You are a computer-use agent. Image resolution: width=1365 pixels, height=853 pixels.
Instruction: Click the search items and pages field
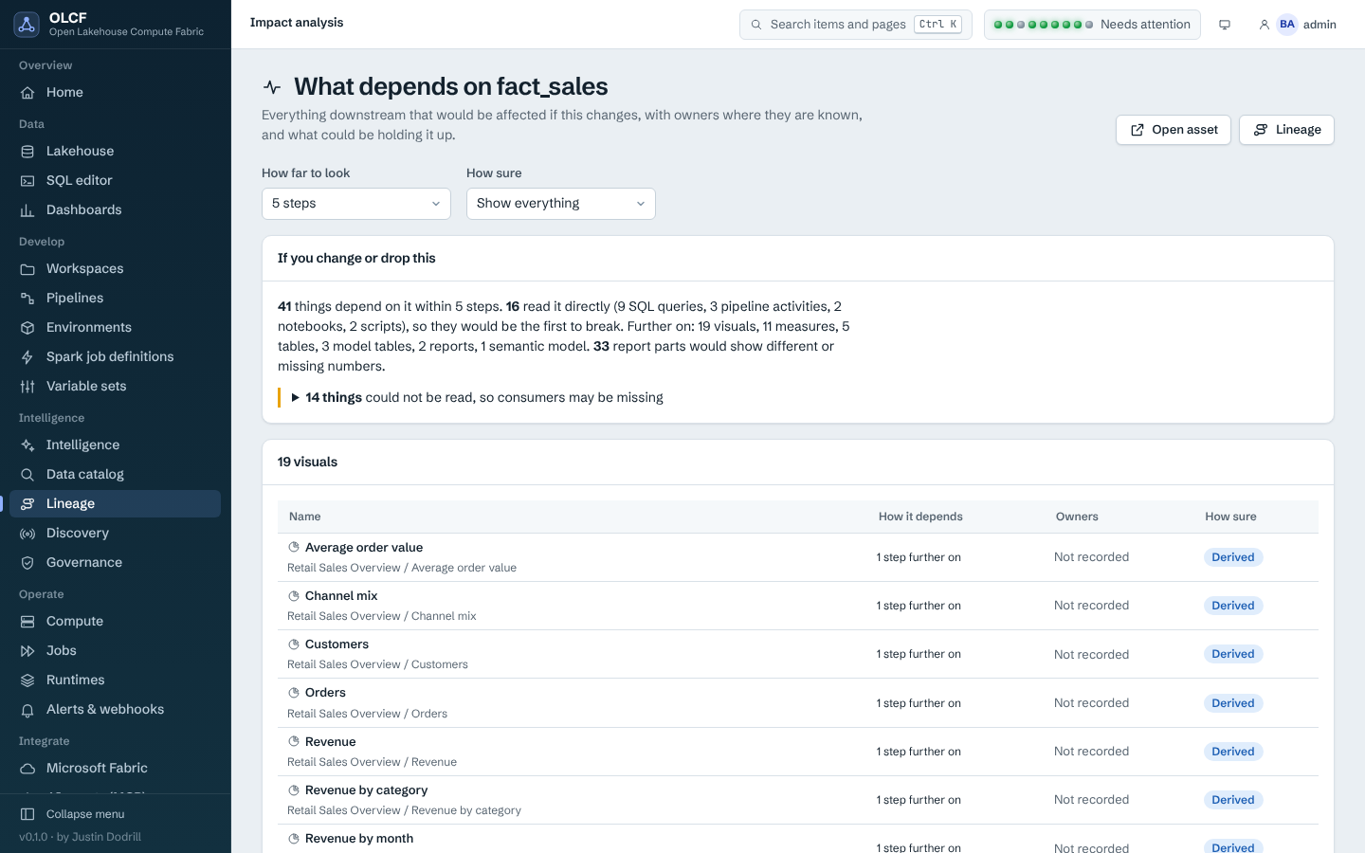[x=855, y=25]
